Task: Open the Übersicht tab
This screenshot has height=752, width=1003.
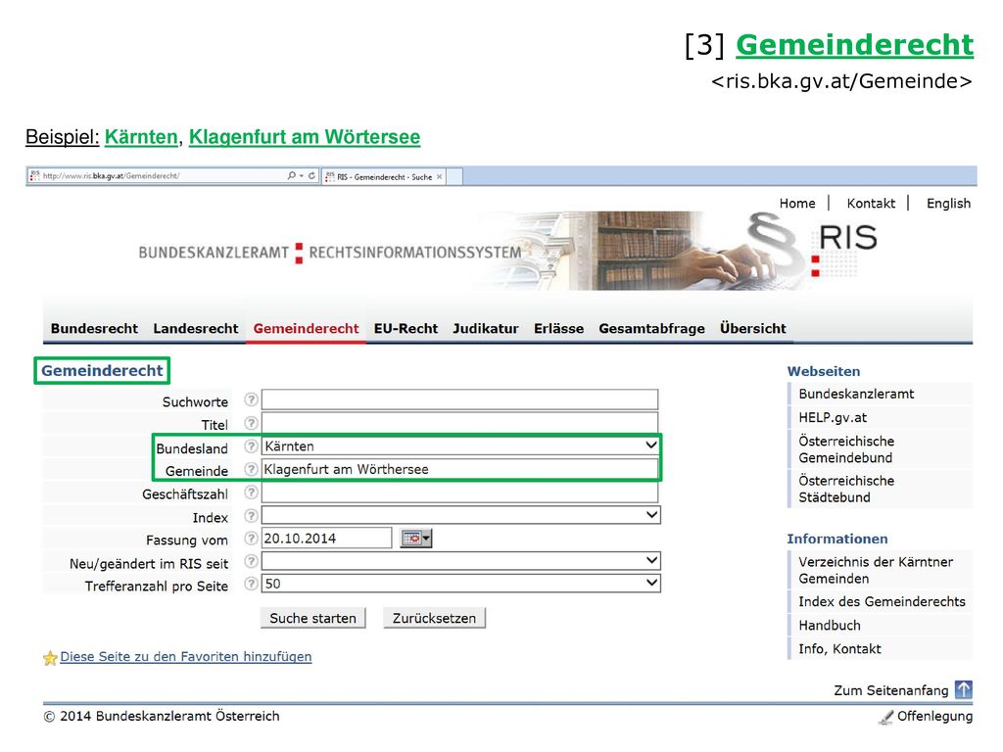Action: (753, 329)
